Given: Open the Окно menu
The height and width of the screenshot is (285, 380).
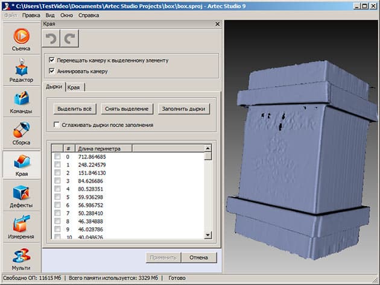Looking at the screenshot, I should tap(66, 15).
